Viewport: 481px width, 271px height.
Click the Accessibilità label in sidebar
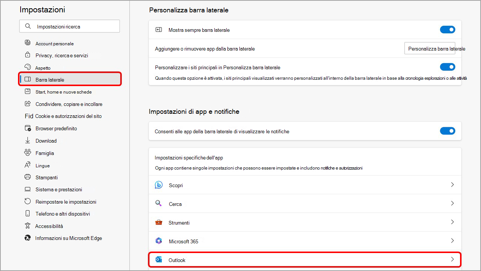point(49,226)
